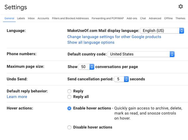188x140 pixels.
Task: Switch to Forwarding and POP/IMAP tab
Action: pos(107,18)
